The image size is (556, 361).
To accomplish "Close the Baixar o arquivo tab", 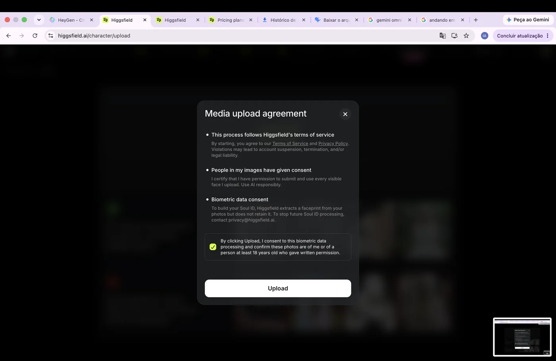I will [357, 20].
